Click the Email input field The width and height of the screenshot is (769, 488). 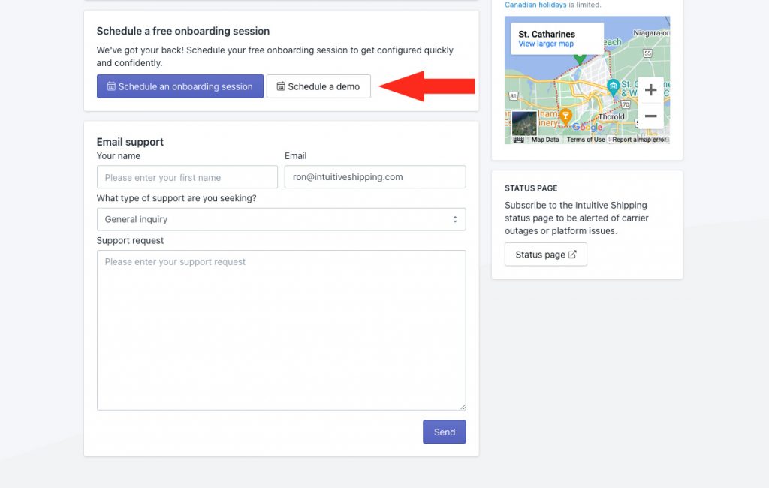click(375, 177)
